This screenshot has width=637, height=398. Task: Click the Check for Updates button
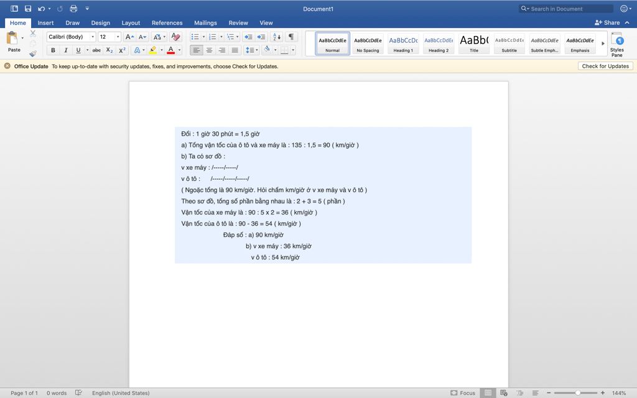[x=605, y=66]
